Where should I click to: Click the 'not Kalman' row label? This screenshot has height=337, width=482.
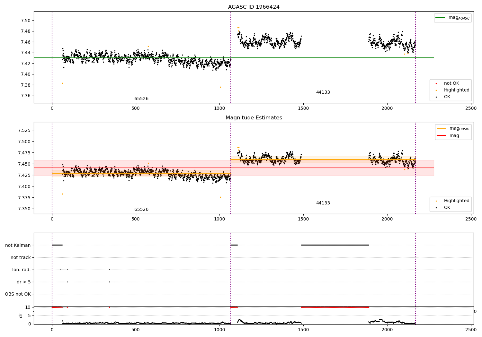(x=18, y=246)
